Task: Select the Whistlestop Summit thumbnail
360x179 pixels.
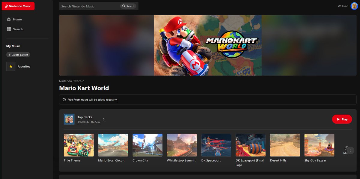Action: tap(182, 145)
